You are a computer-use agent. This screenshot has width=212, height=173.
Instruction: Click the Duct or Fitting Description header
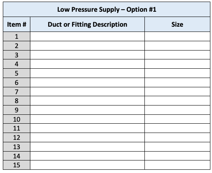point(87,24)
